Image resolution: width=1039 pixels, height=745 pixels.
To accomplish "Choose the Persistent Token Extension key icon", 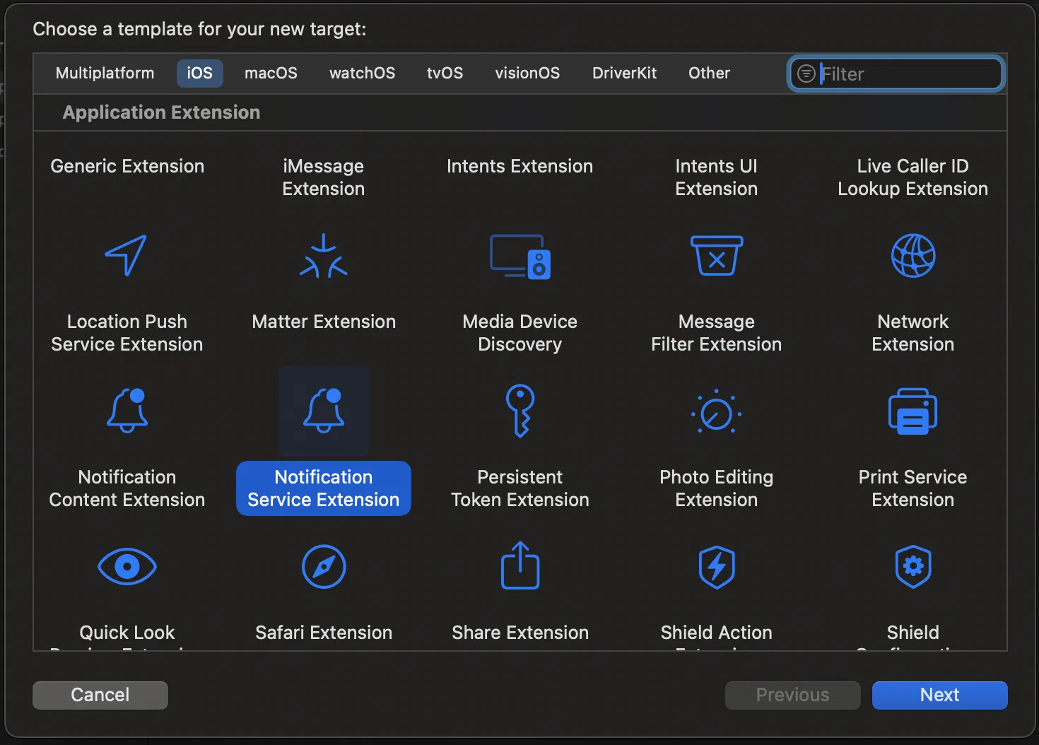I will coord(520,411).
